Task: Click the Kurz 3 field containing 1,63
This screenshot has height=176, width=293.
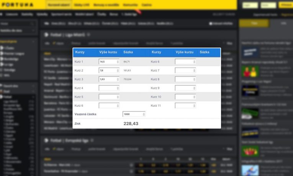Action: click(x=107, y=79)
